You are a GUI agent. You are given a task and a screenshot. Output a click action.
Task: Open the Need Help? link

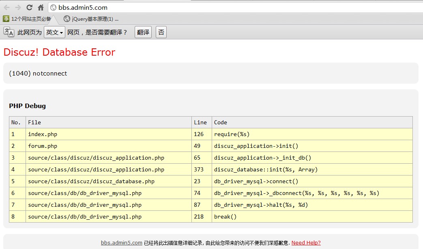306,243
